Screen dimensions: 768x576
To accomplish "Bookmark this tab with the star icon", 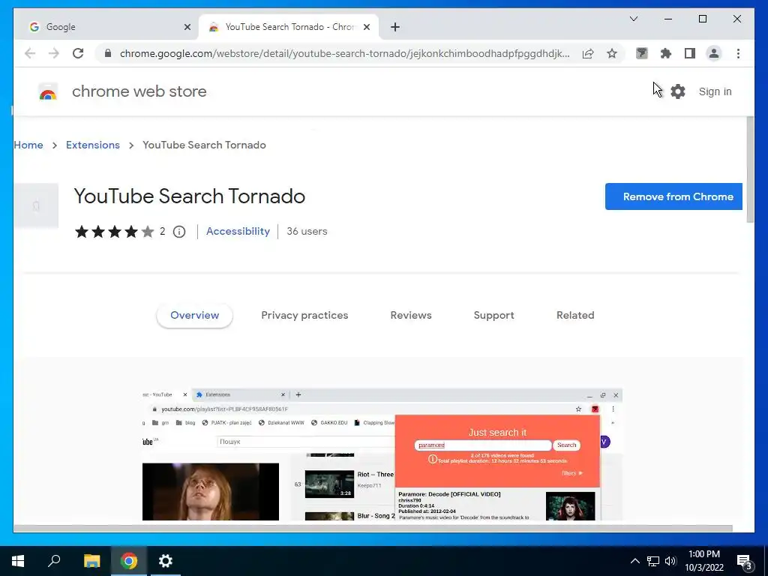I will pos(612,53).
